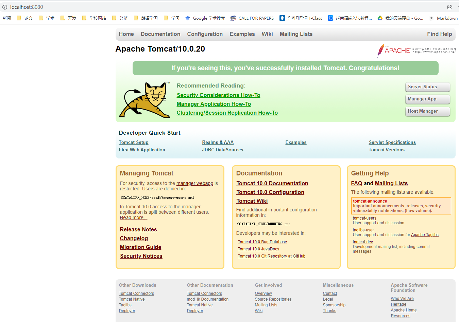Open Examples link under Developer Quick Start
This screenshot has width=459, height=322.
[x=296, y=143]
